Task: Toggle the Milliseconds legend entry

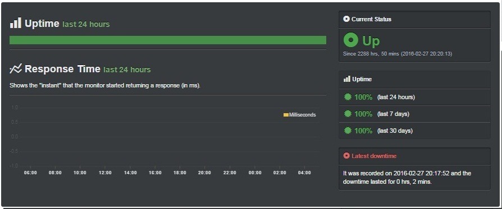Action: pyautogui.click(x=300, y=115)
